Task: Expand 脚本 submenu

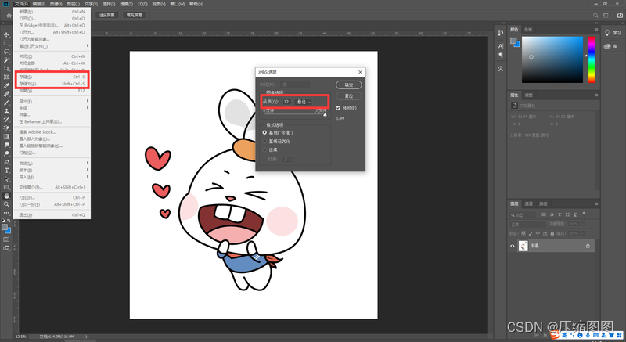Action: coord(53,170)
